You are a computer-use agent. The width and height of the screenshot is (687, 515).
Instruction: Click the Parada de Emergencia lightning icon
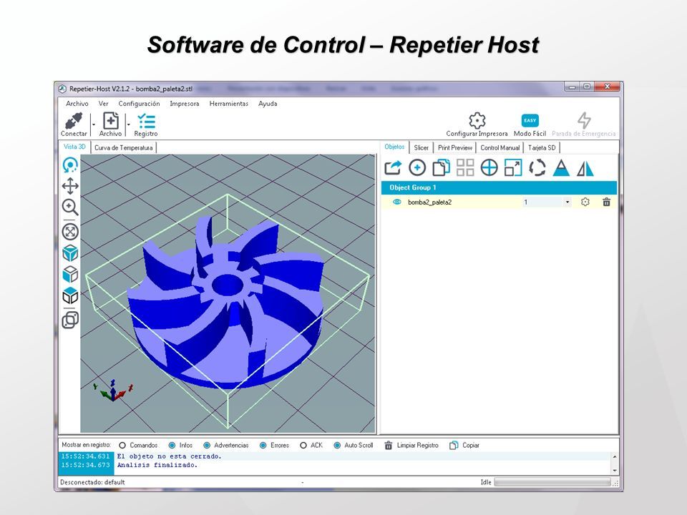point(584,120)
